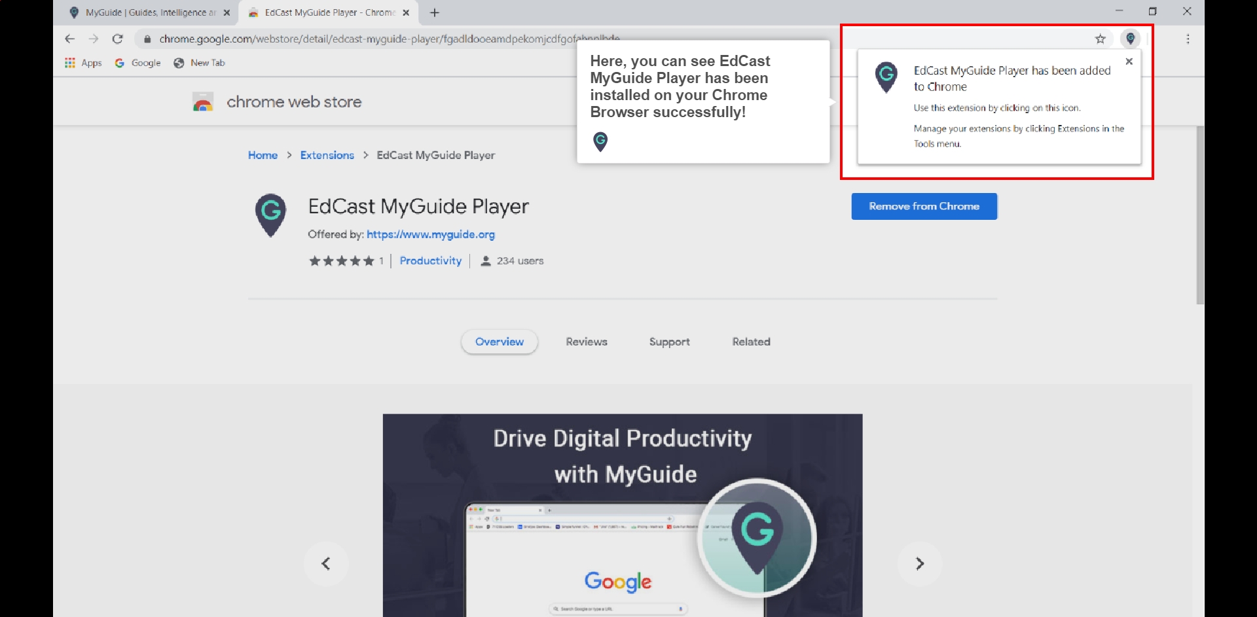Show previous screenshot in carousel
The height and width of the screenshot is (617, 1257).
(x=326, y=563)
